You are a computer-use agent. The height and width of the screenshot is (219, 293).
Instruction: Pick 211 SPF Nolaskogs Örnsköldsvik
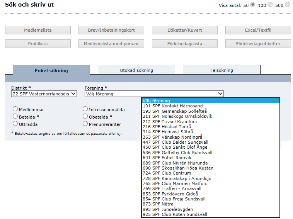click(211, 116)
